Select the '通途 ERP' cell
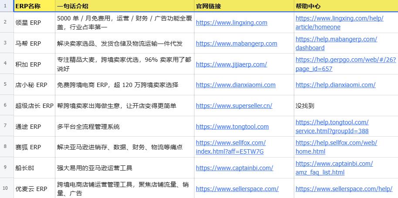This screenshot has height=198, width=398. 34,126
